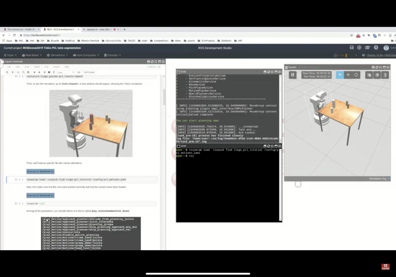This screenshot has height=277, width=396.
Task: Insert a cylinder shape in Gazebo
Action: point(385,75)
